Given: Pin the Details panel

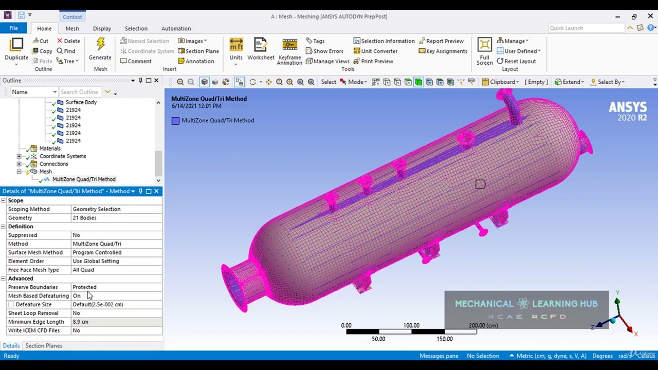Looking at the screenshot, I should pos(140,191).
